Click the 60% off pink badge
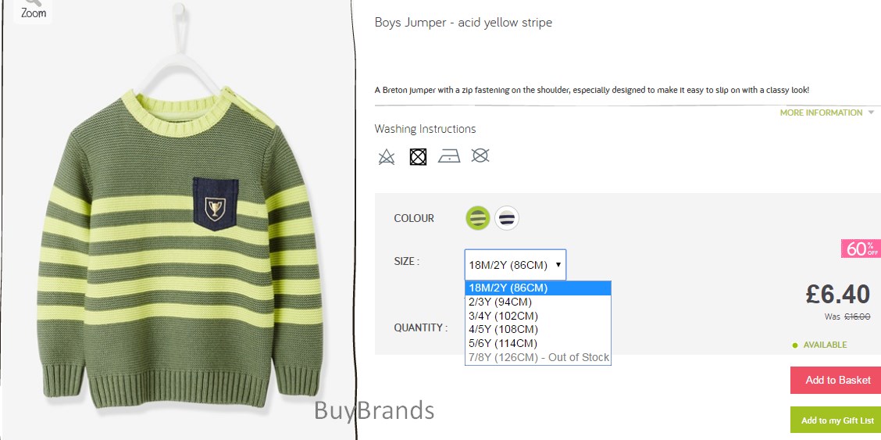 tap(861, 249)
